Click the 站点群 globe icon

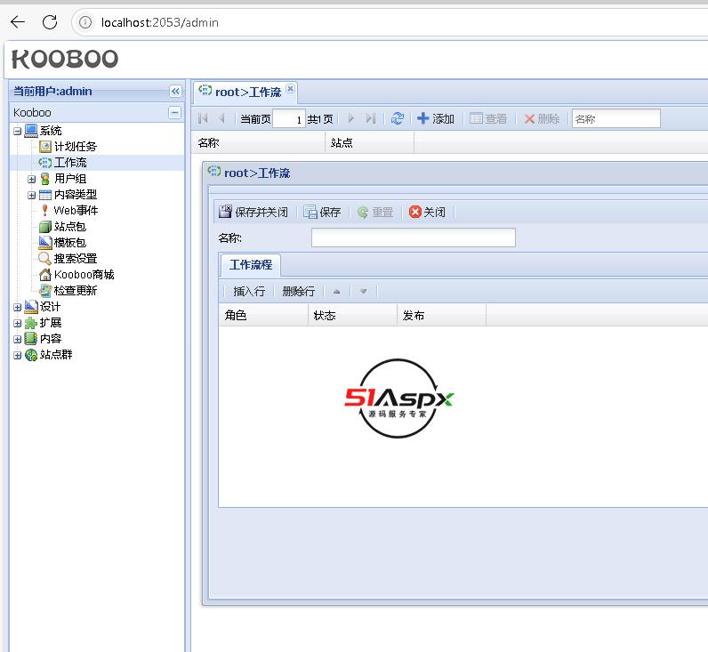pos(31,355)
